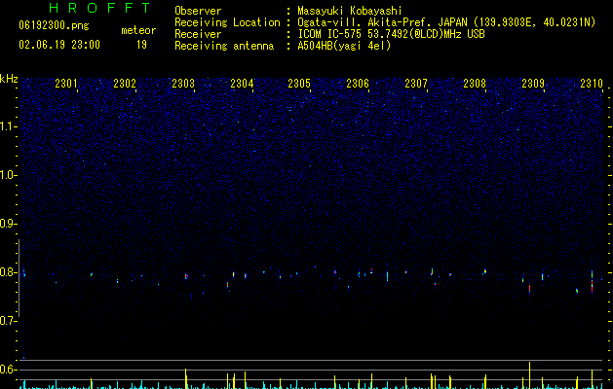Click the 1.0 kHz axis label
The width and height of the screenshot is (613, 389).
(9, 175)
